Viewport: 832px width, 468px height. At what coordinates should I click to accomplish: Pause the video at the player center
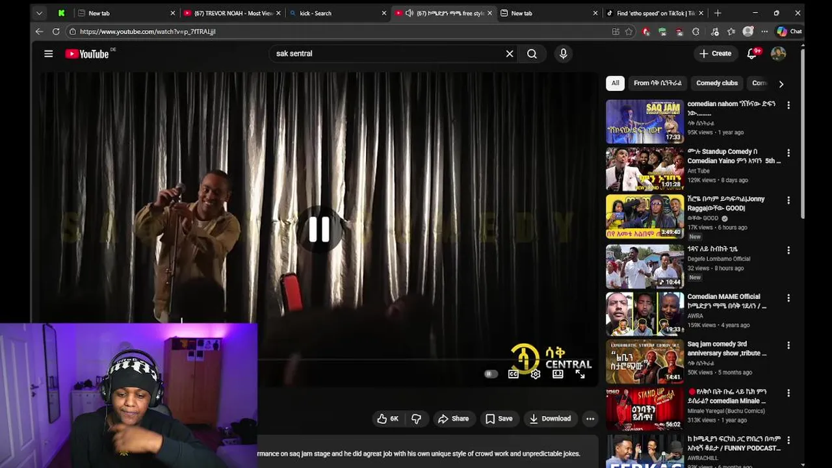pos(318,229)
